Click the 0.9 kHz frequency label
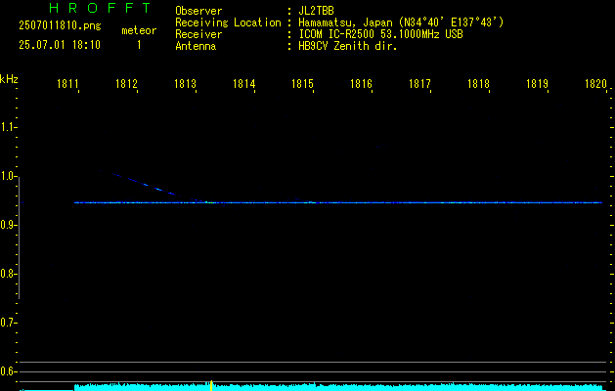Screen dimensions: 615x391 click(x=8, y=225)
